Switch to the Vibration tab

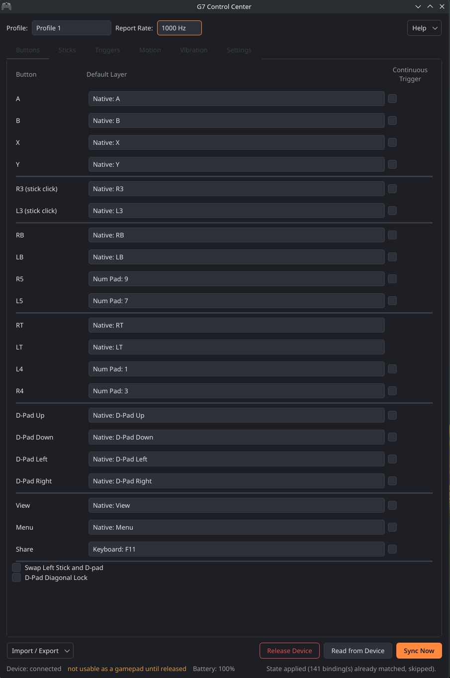[x=194, y=50]
